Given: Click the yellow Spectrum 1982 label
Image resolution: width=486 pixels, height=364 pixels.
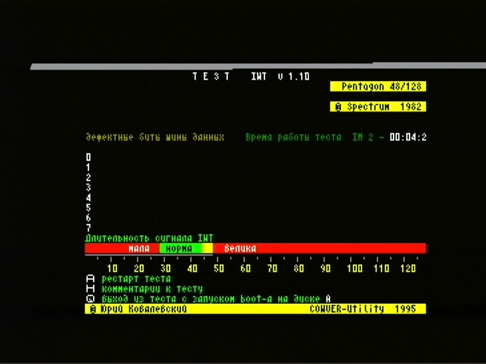Looking at the screenshot, I should click(378, 107).
